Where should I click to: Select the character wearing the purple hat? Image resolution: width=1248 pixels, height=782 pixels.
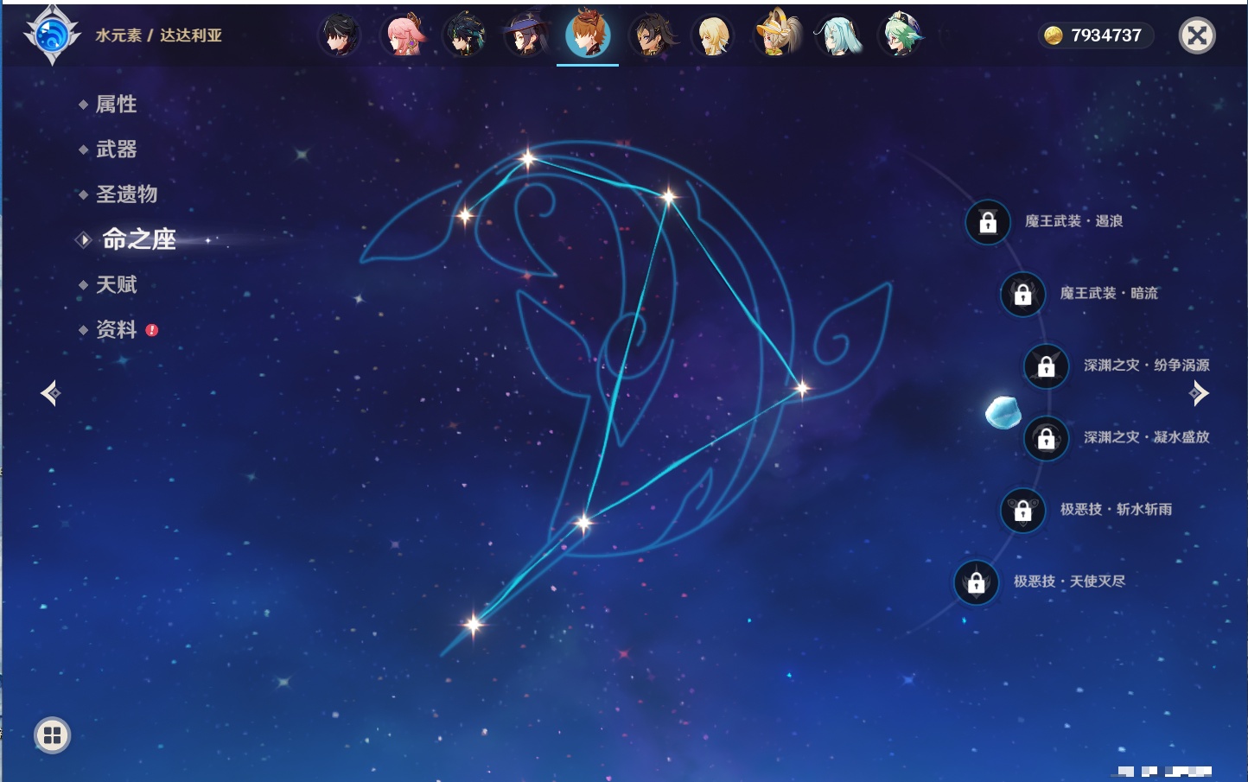525,35
